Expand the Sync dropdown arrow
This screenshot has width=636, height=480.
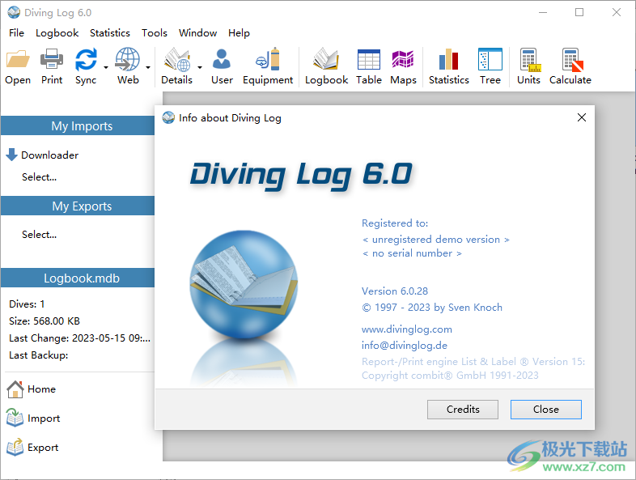click(x=106, y=67)
